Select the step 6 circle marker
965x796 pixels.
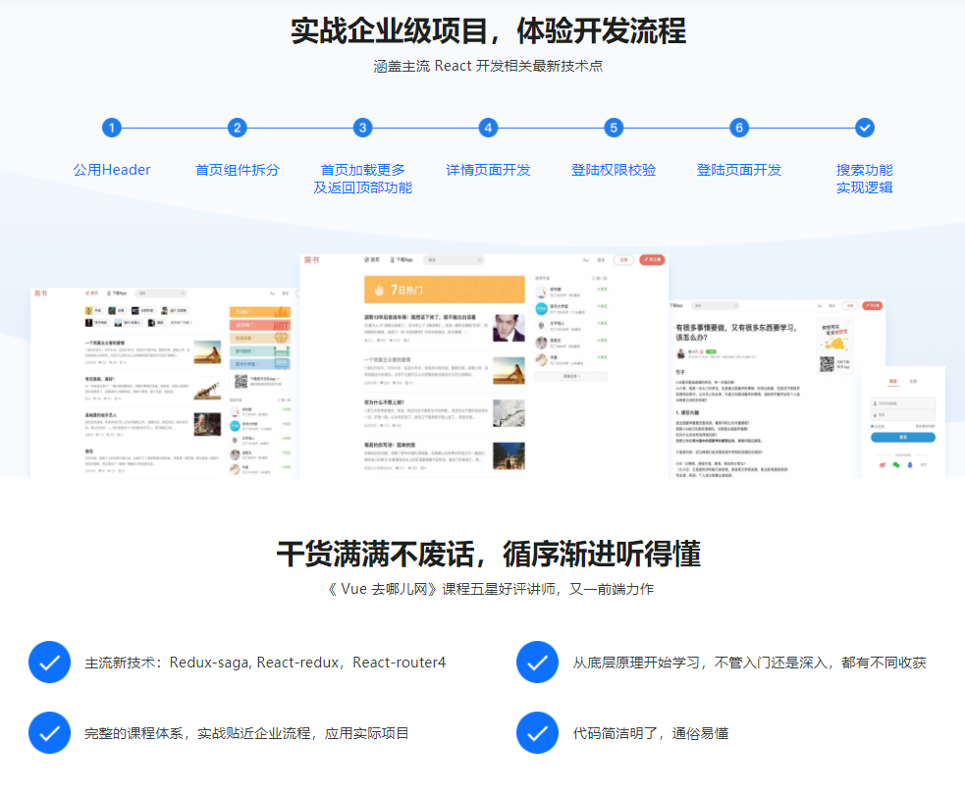(x=739, y=128)
